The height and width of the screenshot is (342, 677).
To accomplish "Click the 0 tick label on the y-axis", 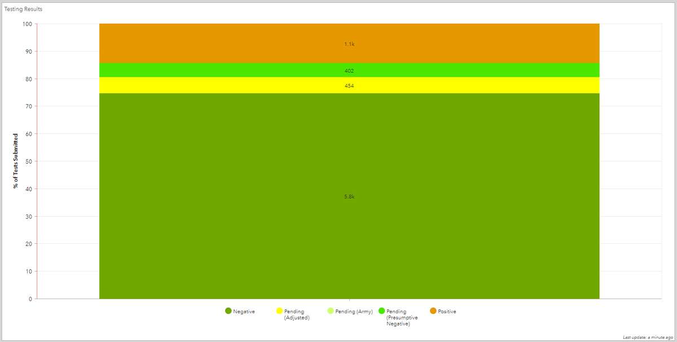I will (30, 299).
